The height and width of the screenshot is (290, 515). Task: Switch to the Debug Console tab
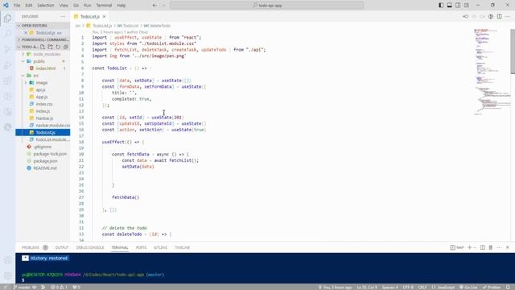(90, 247)
